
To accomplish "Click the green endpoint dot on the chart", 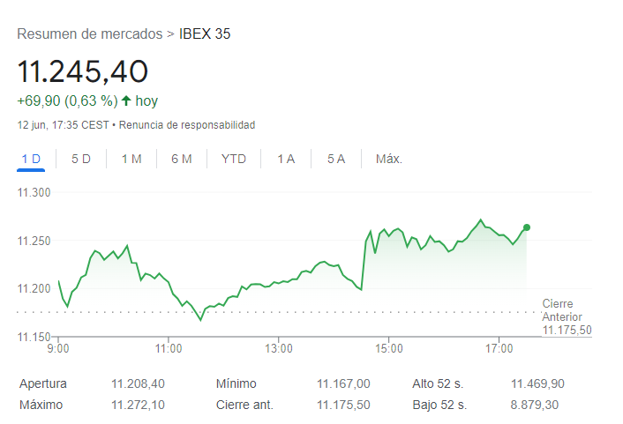I will click(x=527, y=227).
